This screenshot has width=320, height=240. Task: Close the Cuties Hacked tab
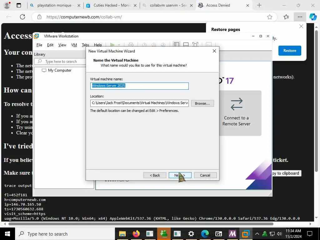point(135,6)
